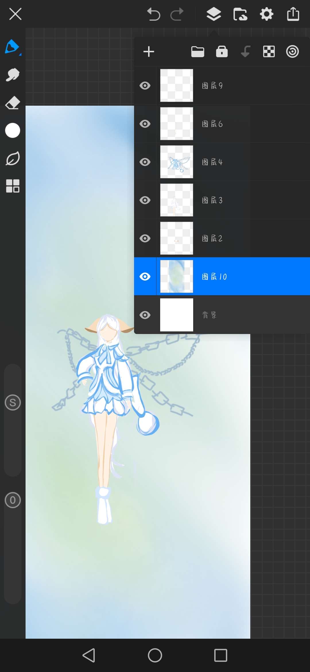This screenshot has width=310, height=672.
Task: Redo the undone action
Action: (177, 14)
